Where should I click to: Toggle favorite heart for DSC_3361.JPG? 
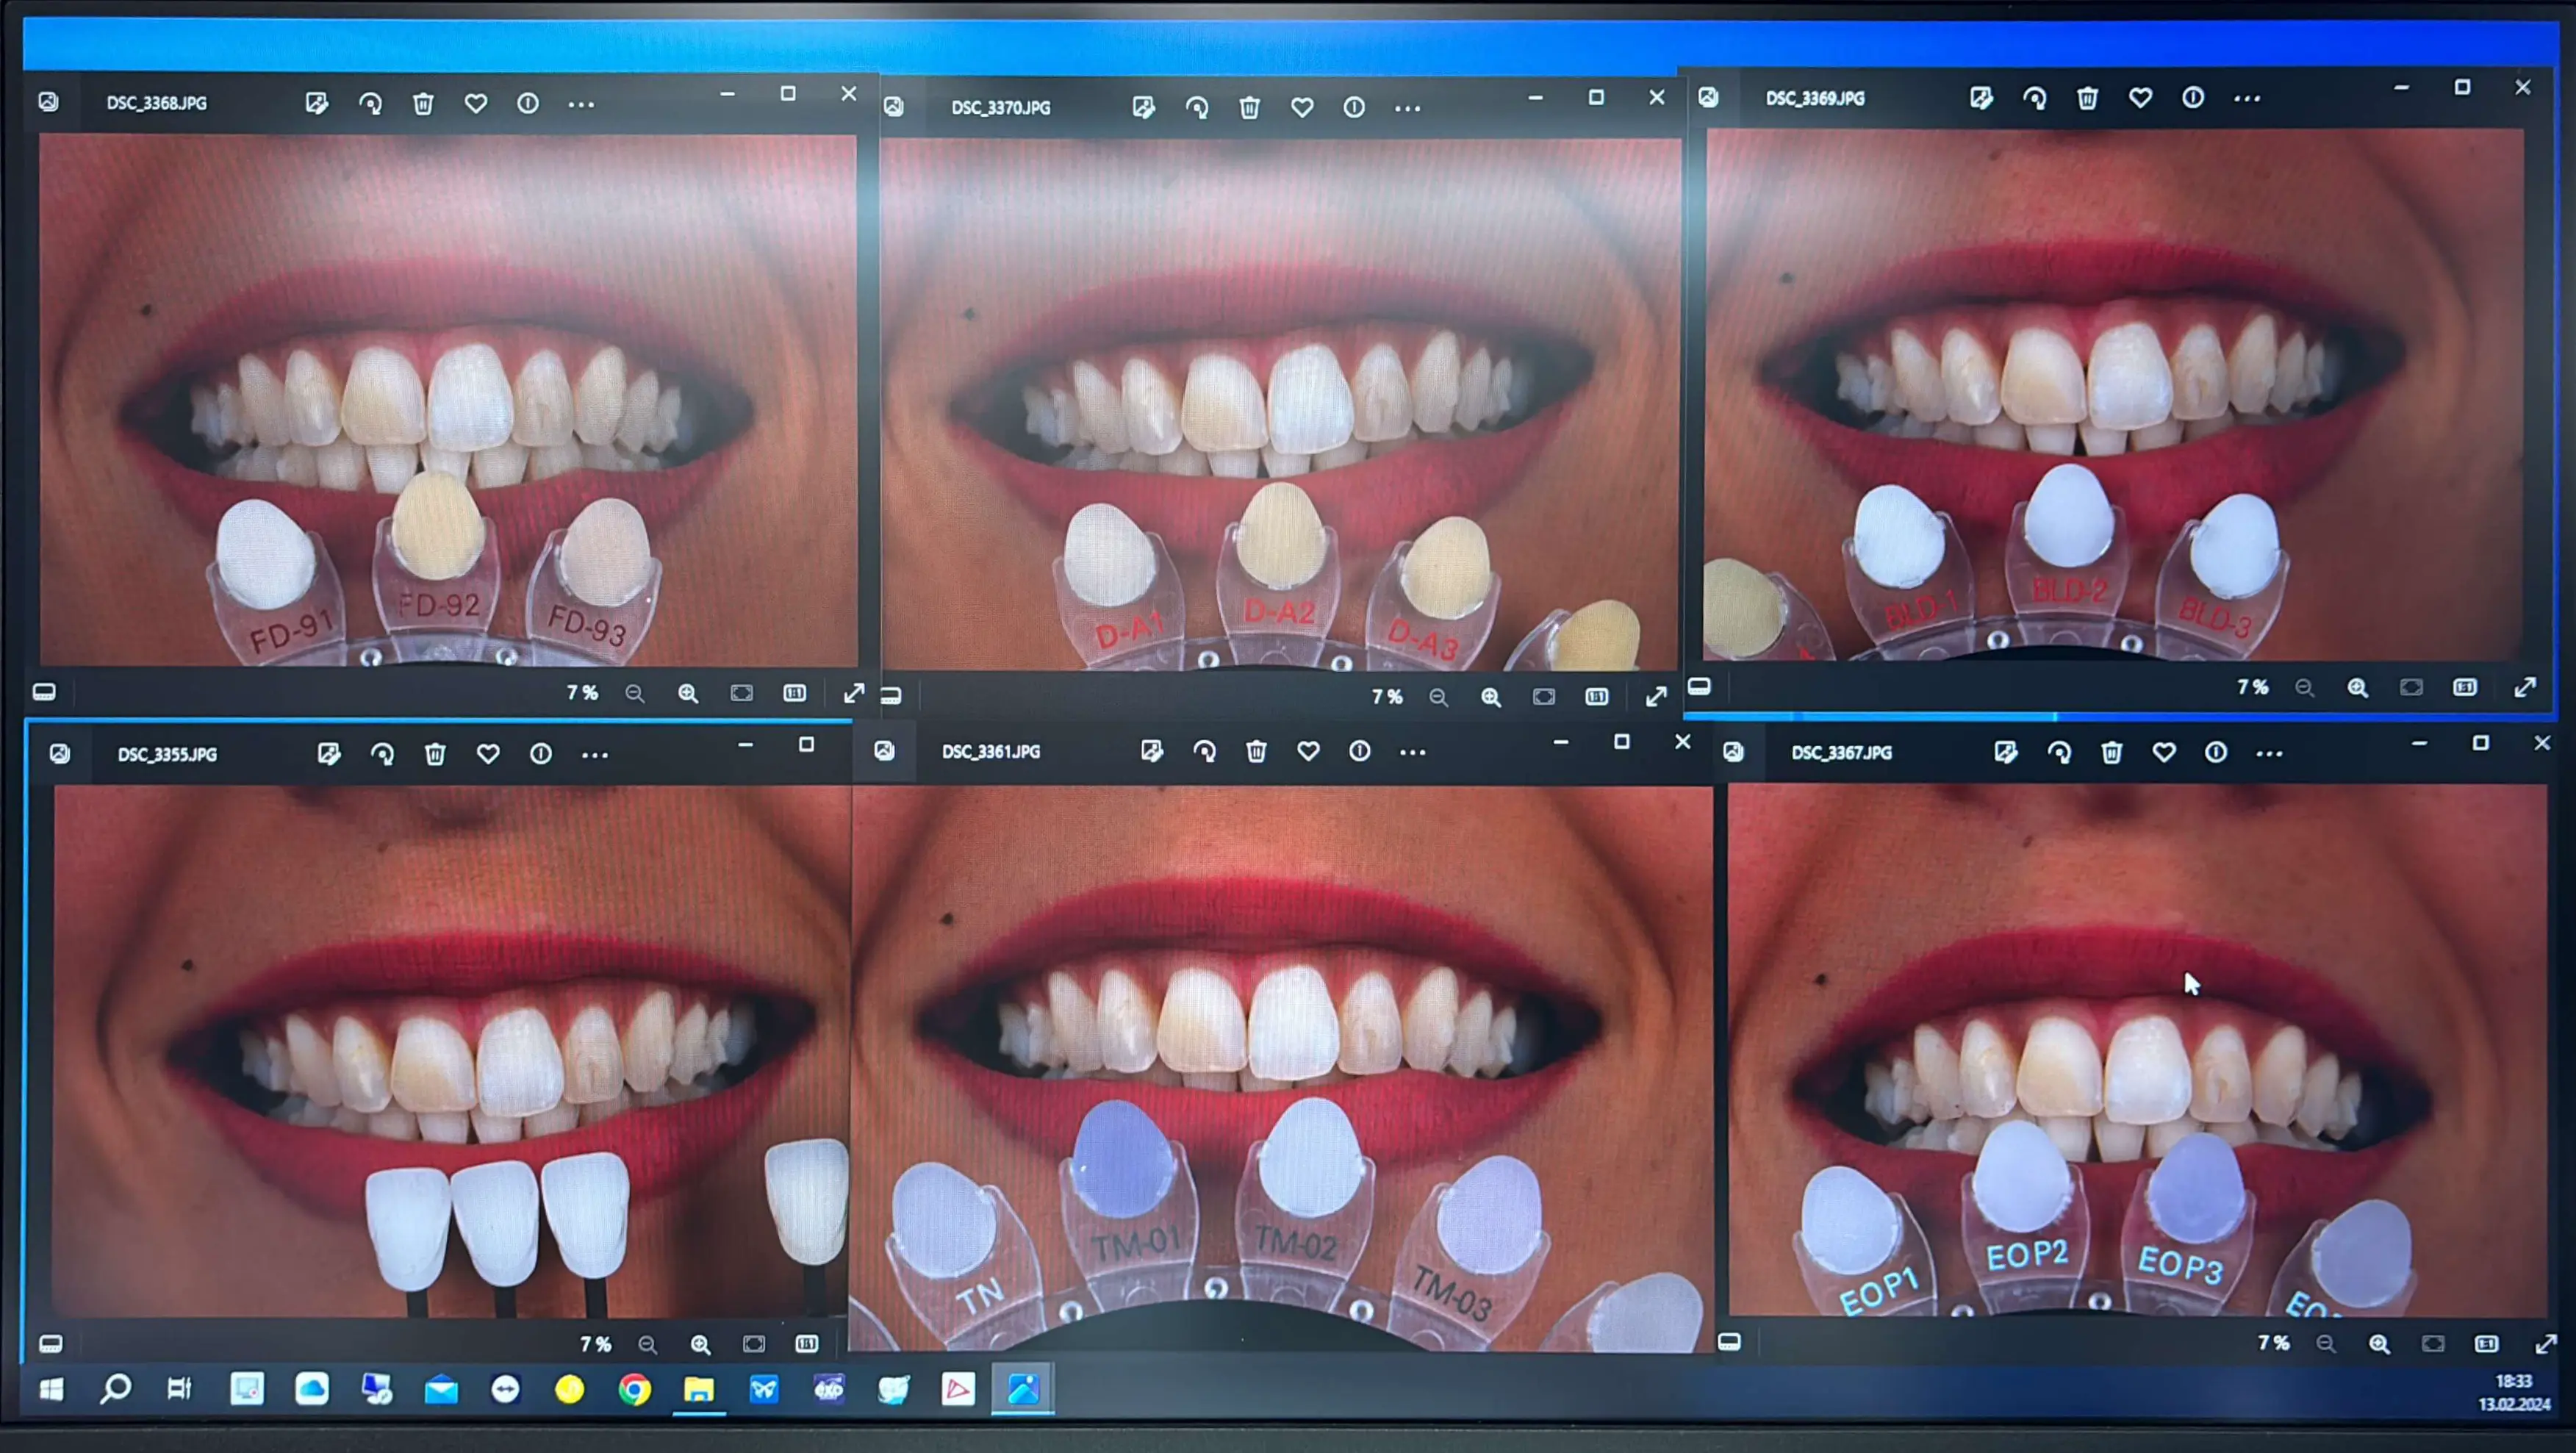click(1308, 751)
